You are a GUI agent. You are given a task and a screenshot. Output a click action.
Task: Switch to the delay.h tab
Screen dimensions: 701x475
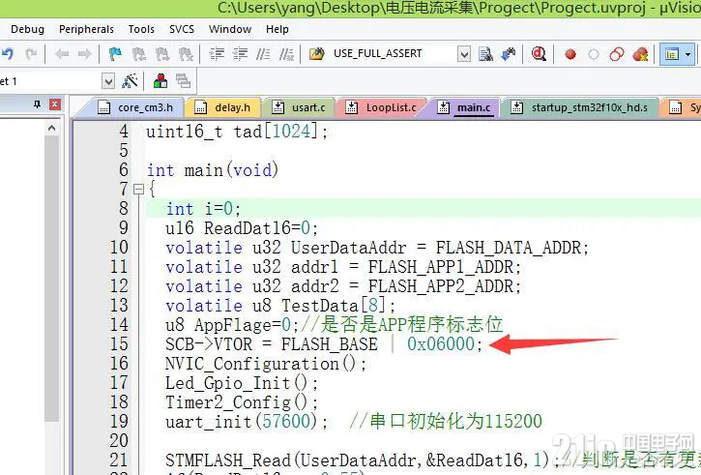tap(222, 107)
